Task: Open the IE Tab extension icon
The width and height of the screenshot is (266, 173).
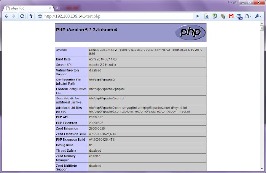Action: [x=206, y=16]
